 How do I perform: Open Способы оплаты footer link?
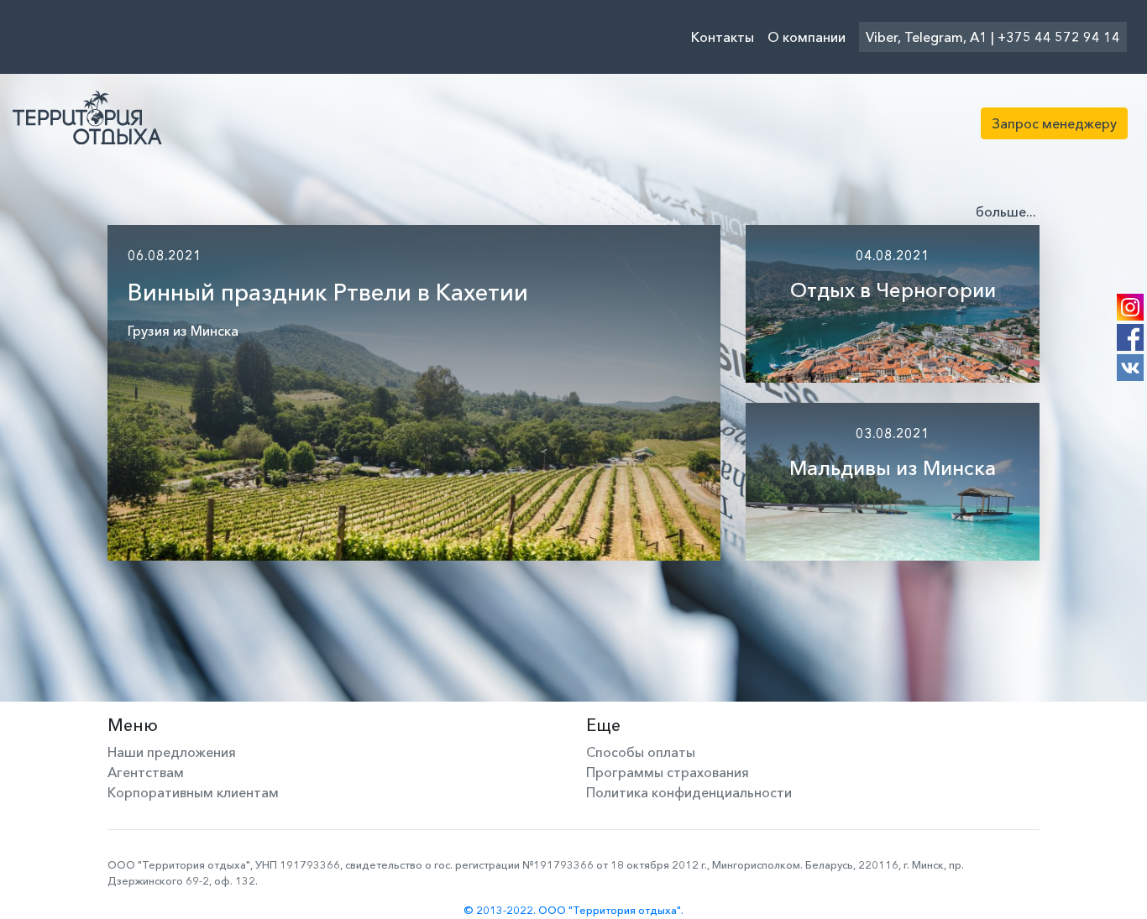pos(641,752)
